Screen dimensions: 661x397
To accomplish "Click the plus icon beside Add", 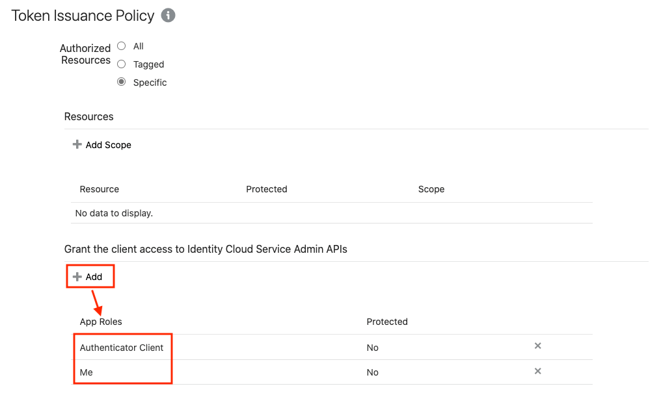I will click(x=77, y=277).
